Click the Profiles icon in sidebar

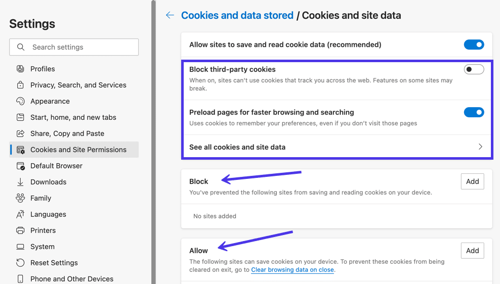pos(20,69)
